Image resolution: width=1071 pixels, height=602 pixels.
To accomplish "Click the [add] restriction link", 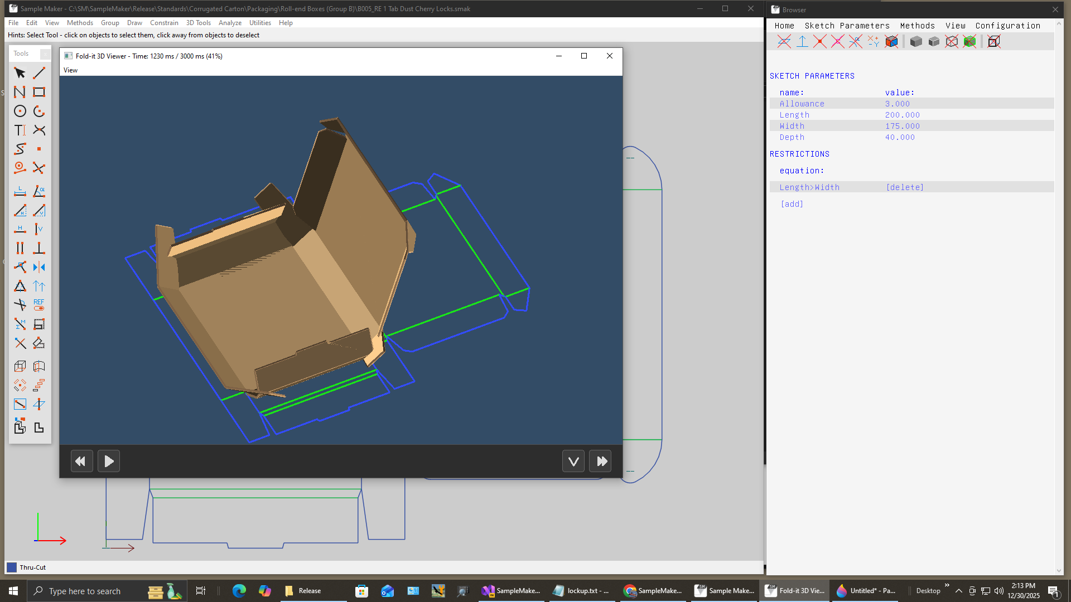I will pos(792,204).
